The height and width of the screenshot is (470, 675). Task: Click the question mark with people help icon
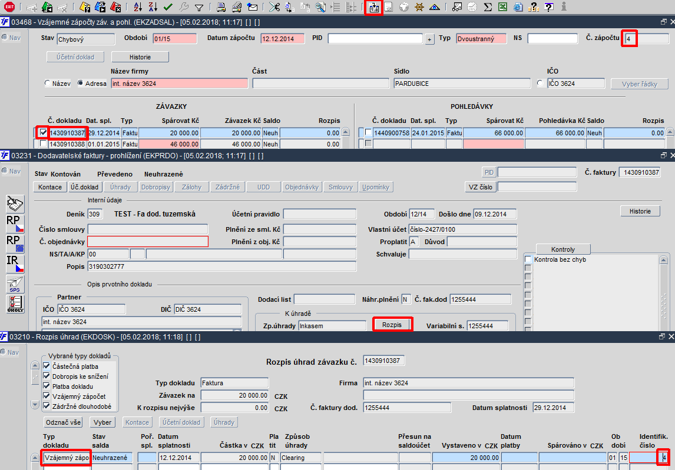[x=534, y=7]
